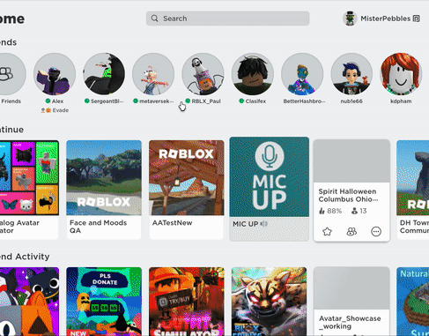Open Spirit Halloween Columbus Ohio card image
The image size is (429, 336).
(x=351, y=161)
